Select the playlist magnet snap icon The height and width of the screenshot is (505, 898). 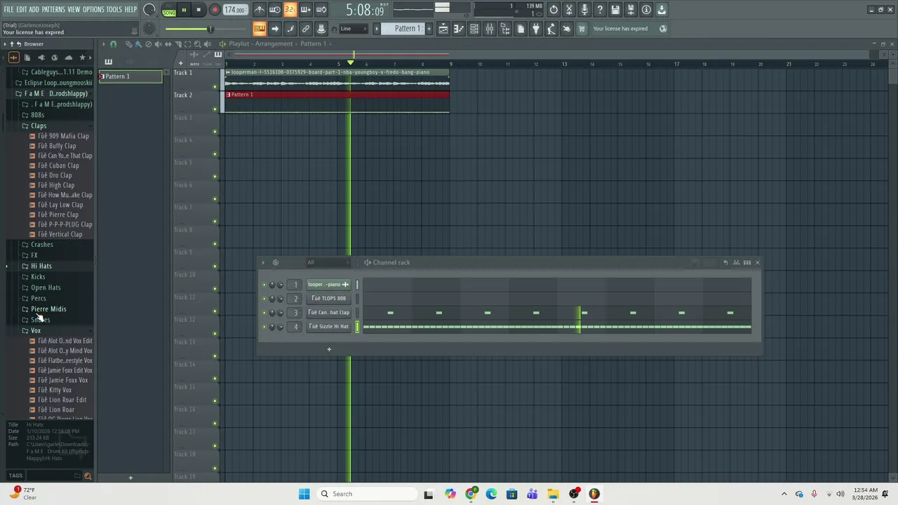coord(113,43)
